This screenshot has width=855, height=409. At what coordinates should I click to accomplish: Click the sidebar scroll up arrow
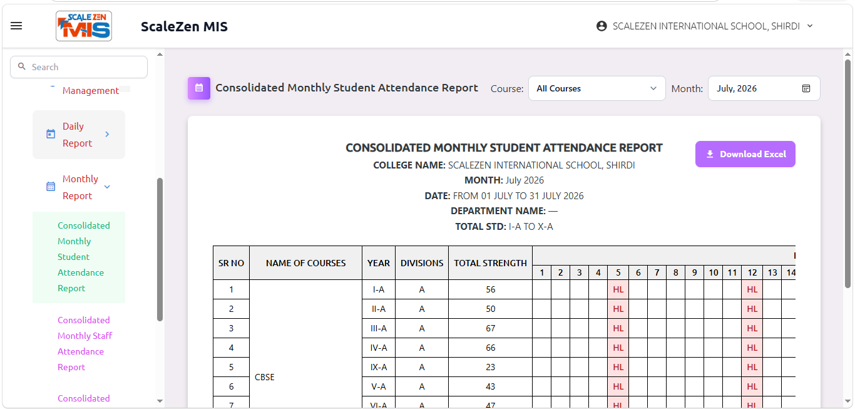coord(160,54)
